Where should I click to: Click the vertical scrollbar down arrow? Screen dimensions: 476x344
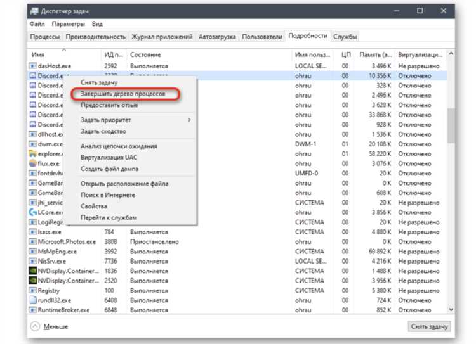point(451,309)
